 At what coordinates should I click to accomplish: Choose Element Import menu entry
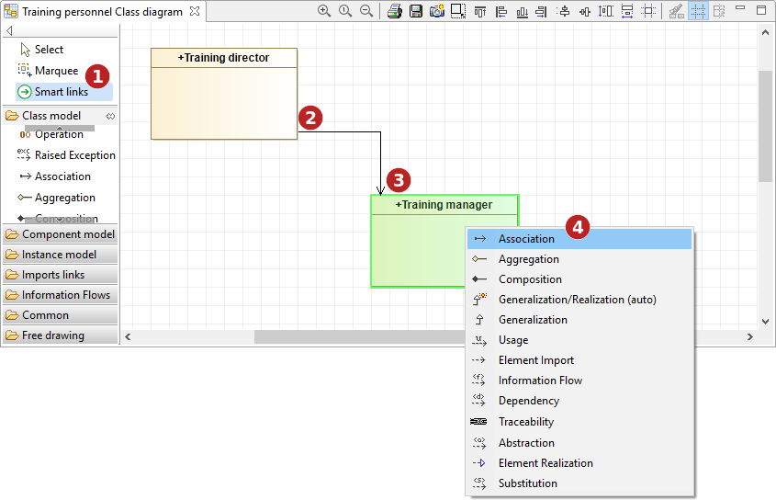click(x=579, y=360)
